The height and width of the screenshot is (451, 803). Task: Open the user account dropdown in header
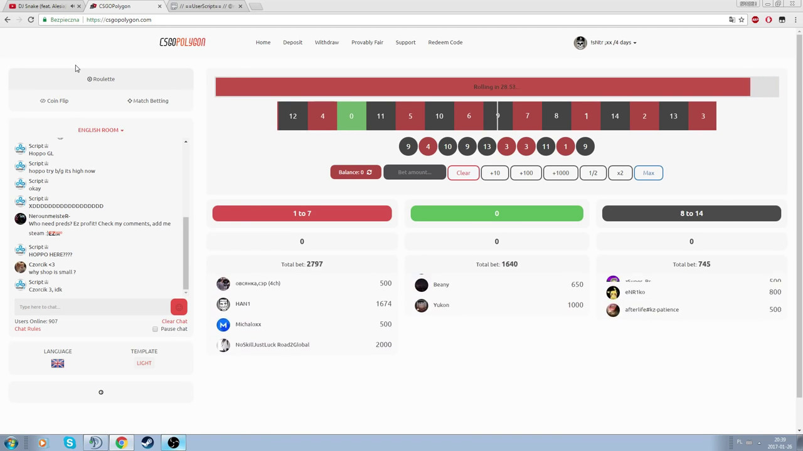tap(613, 43)
